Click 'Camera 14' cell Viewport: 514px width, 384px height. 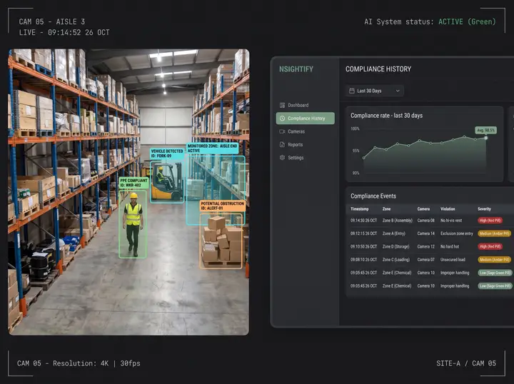click(425, 233)
